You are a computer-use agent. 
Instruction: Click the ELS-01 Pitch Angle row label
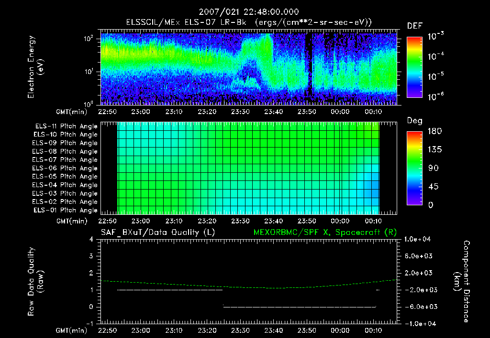click(x=66, y=210)
